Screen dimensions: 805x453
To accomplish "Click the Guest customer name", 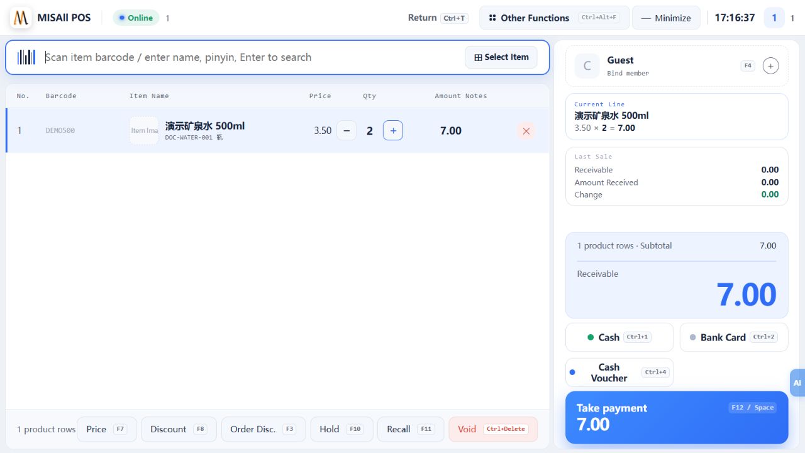I will point(620,60).
